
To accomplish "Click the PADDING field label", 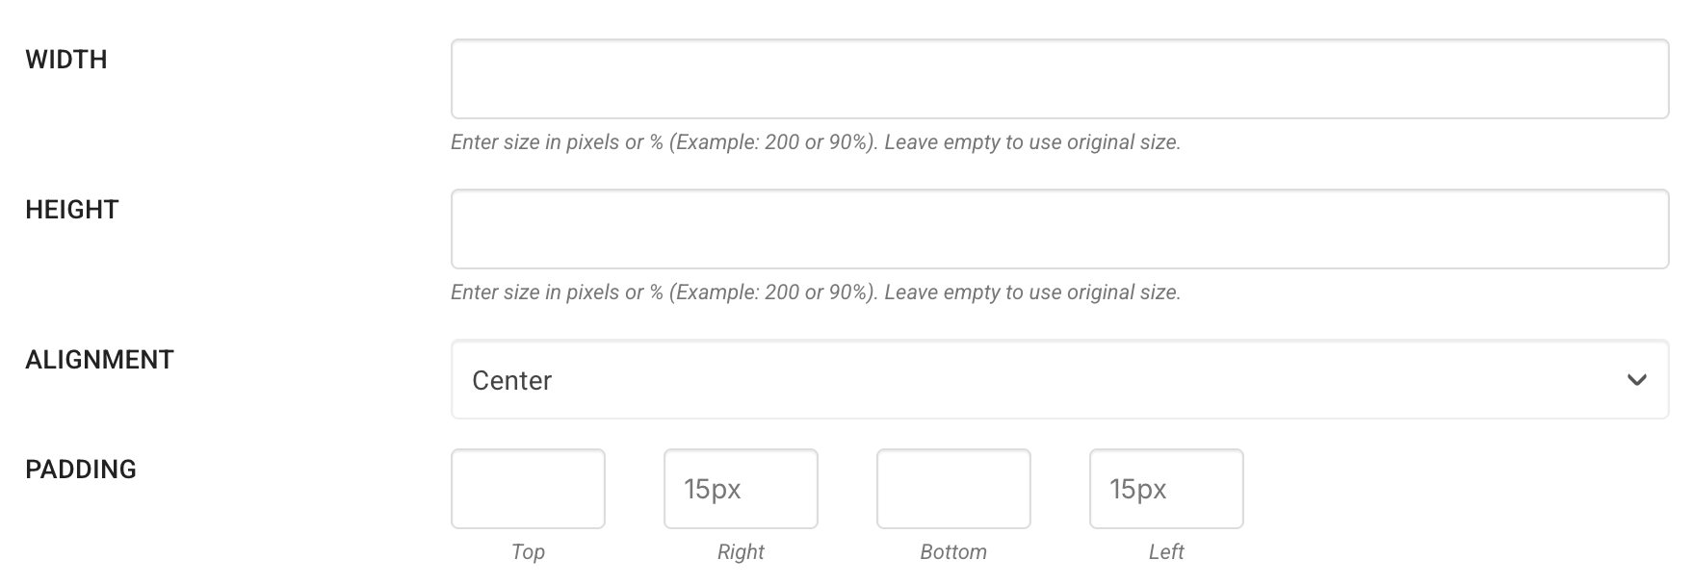I will tap(81, 470).
